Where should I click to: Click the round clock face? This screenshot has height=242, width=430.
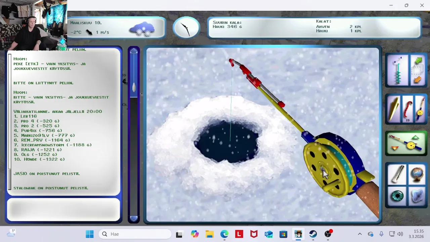coord(186,27)
